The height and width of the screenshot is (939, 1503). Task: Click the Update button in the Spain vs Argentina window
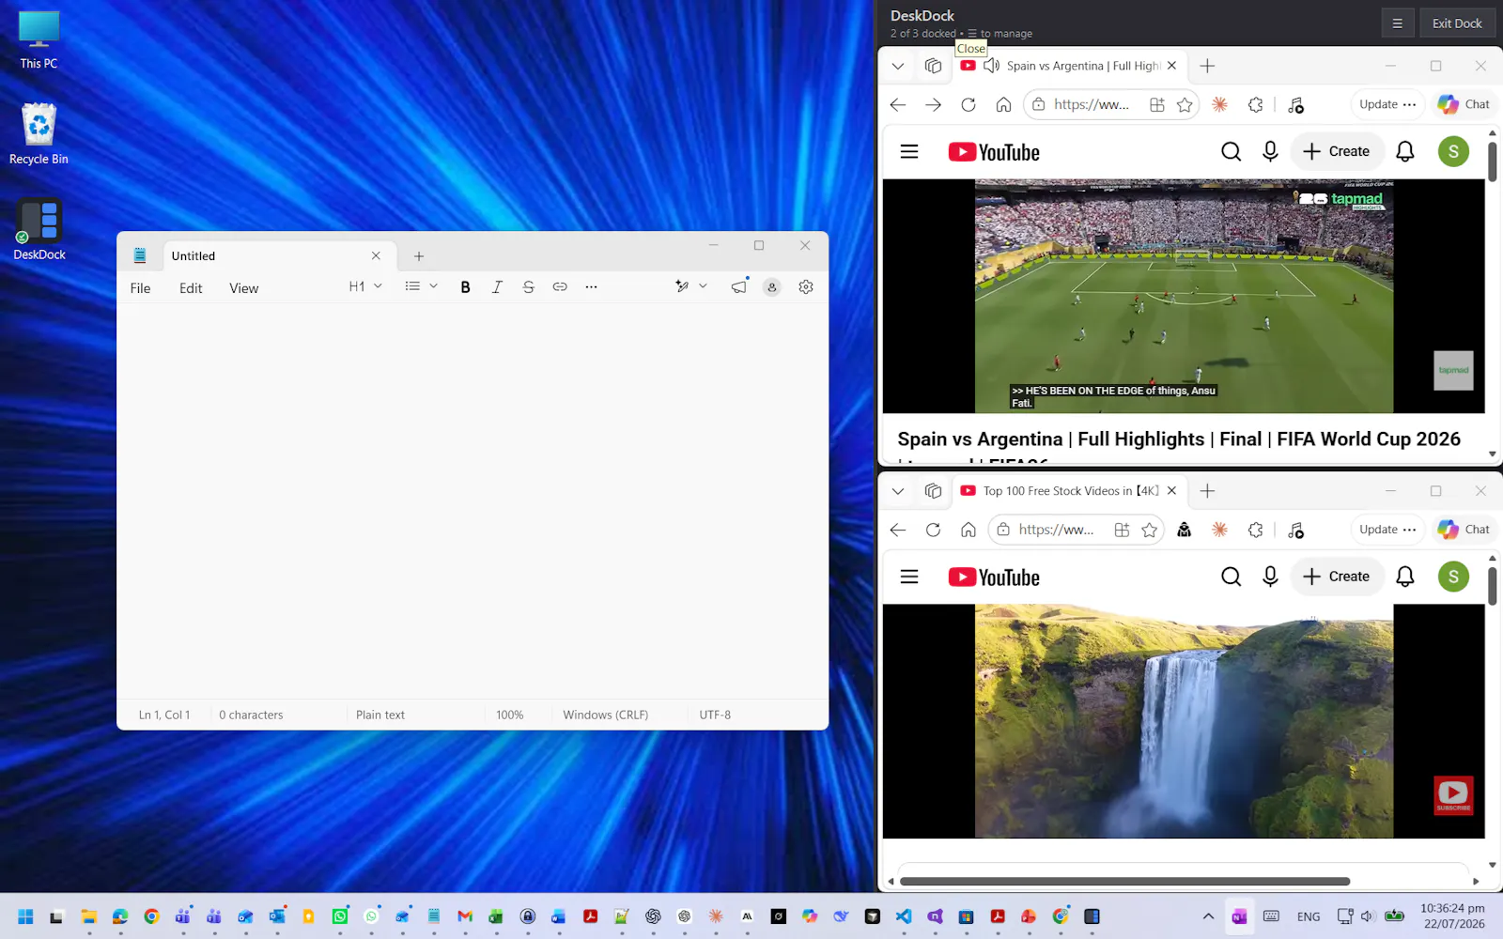point(1387,104)
